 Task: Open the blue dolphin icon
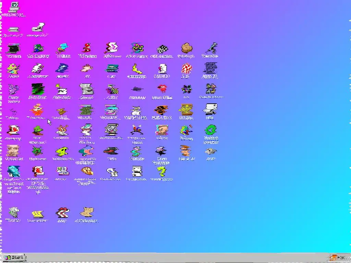(x=13, y=171)
